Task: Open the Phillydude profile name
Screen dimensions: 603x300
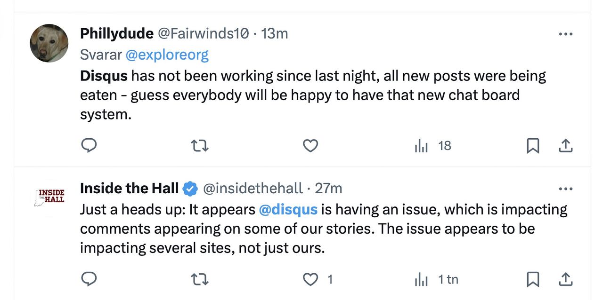Action: coord(116,33)
